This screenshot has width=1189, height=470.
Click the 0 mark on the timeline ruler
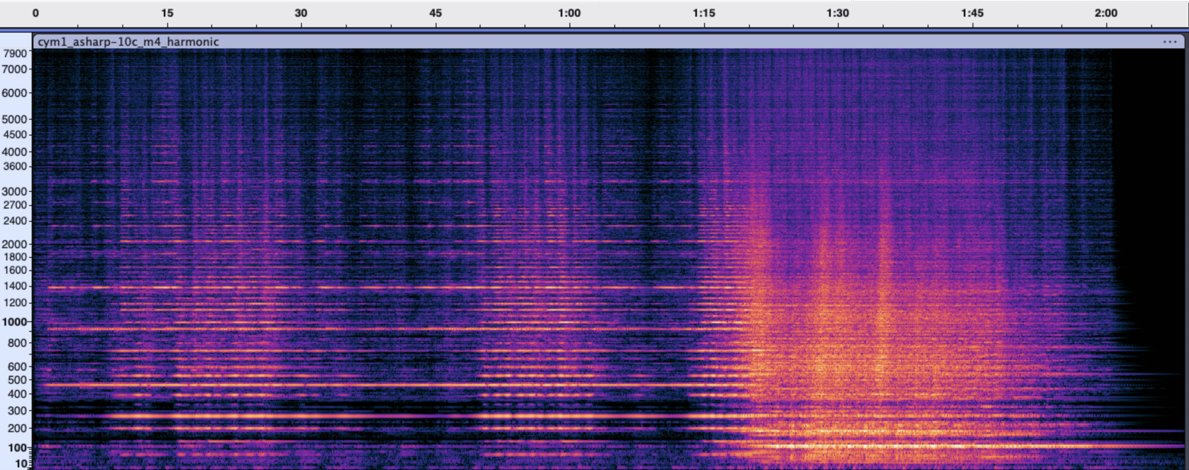pyautogui.click(x=35, y=13)
